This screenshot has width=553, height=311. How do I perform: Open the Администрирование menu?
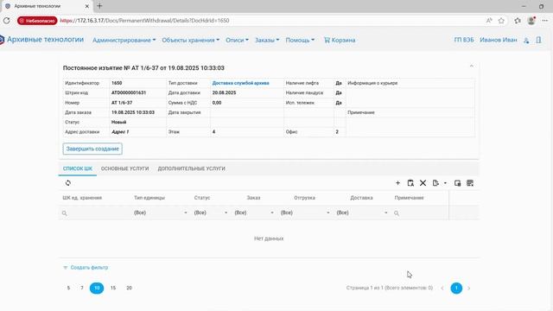124,41
